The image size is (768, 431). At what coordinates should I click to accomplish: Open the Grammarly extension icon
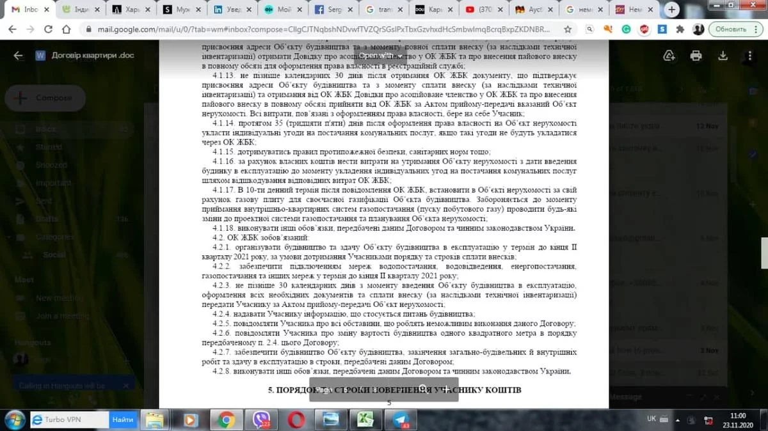pos(627,29)
